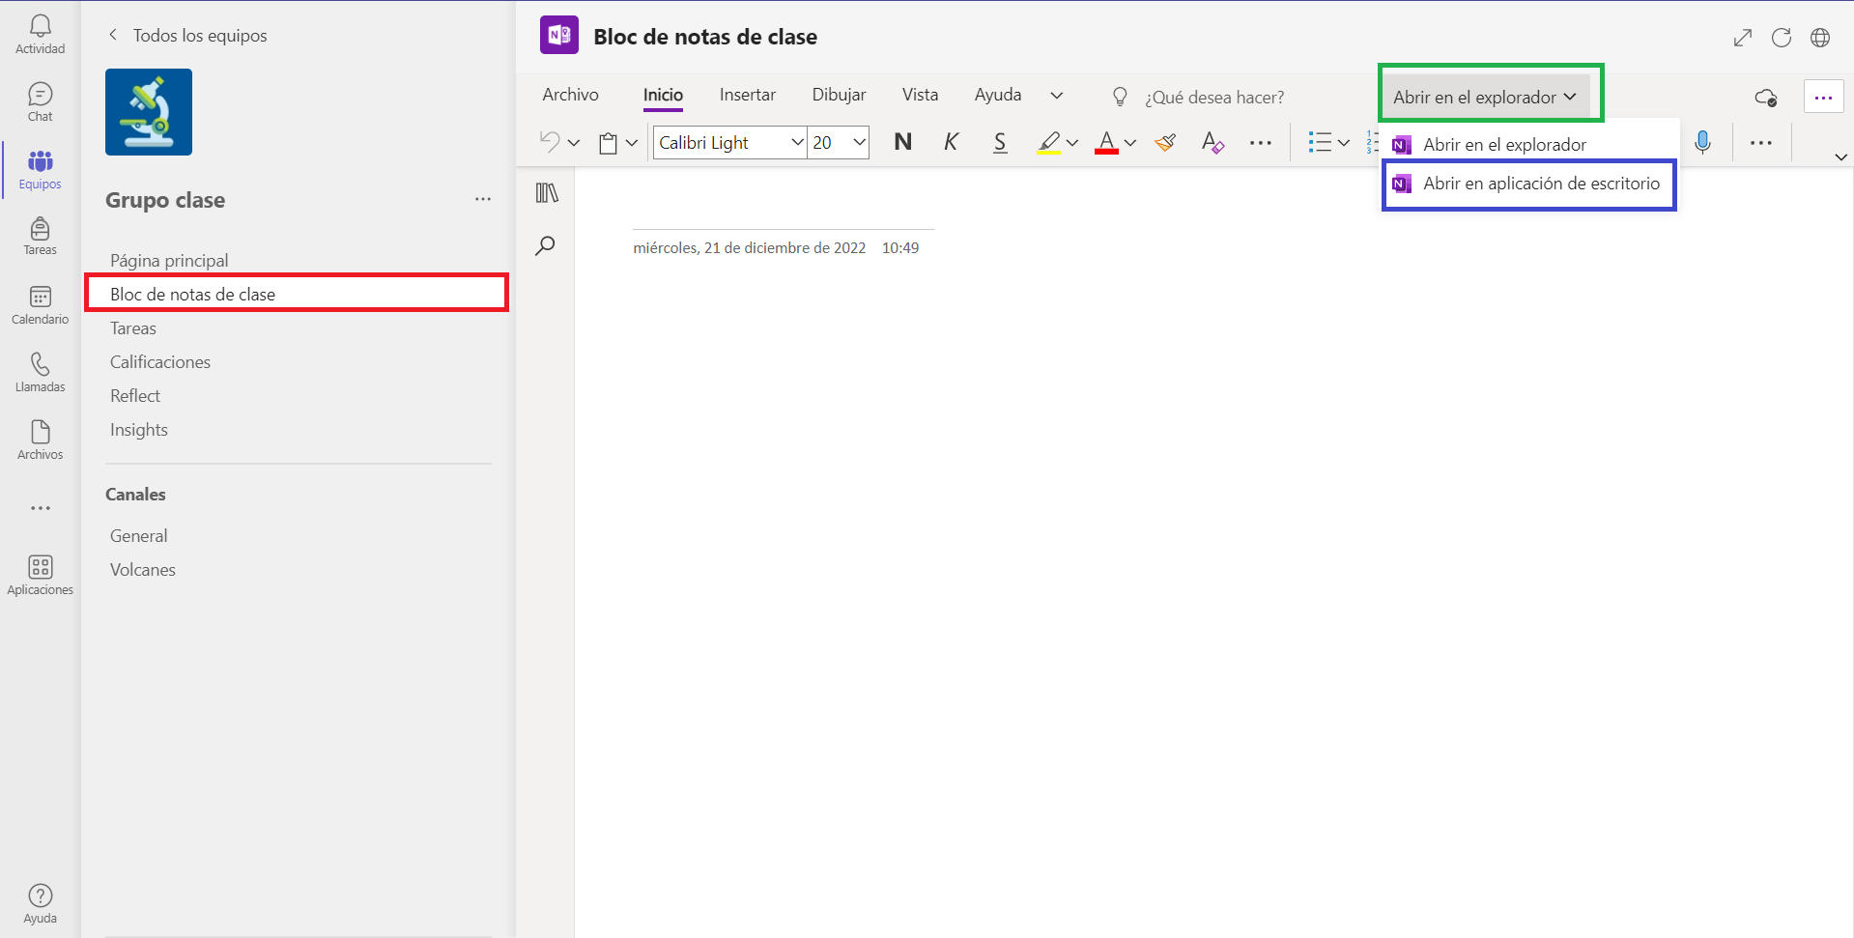Click the clipboard paste icon

[608, 143]
